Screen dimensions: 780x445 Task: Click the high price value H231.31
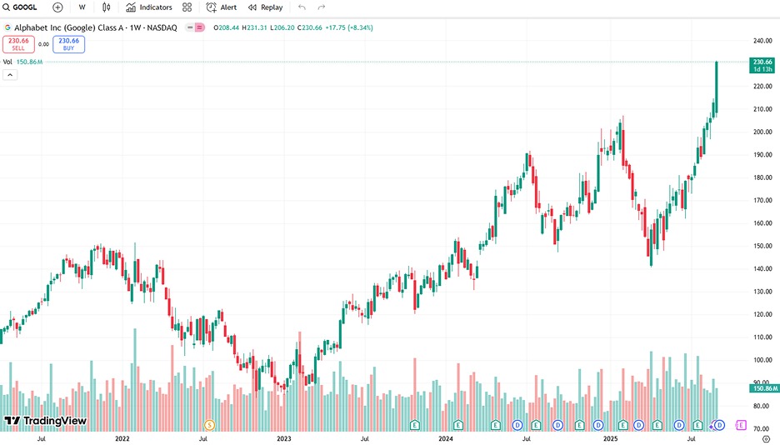pyautogui.click(x=255, y=27)
